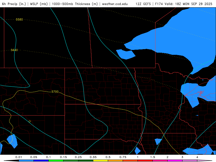Click the 3 legend scale value
The height and width of the screenshot is (162, 216).
[183, 157]
